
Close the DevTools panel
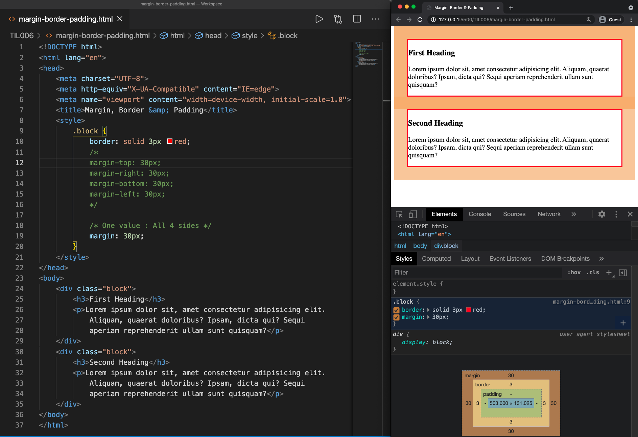630,214
